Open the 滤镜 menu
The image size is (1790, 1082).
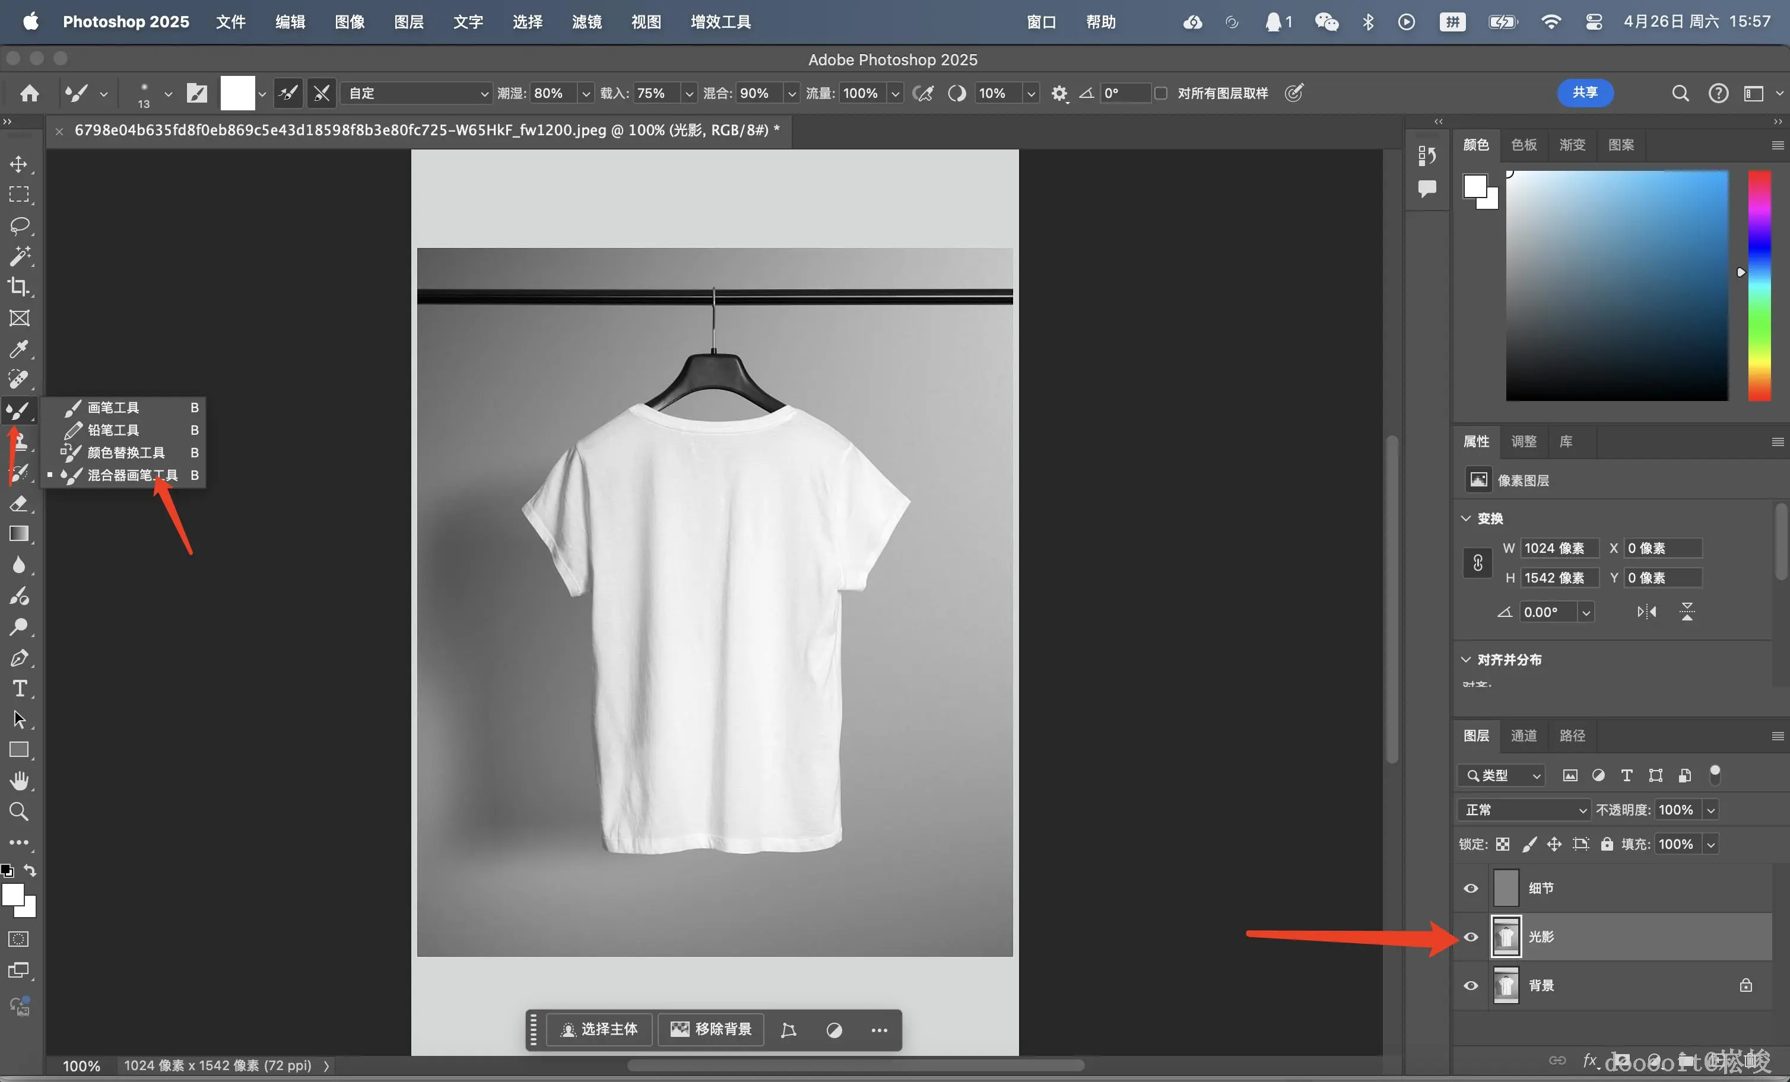[x=586, y=22]
